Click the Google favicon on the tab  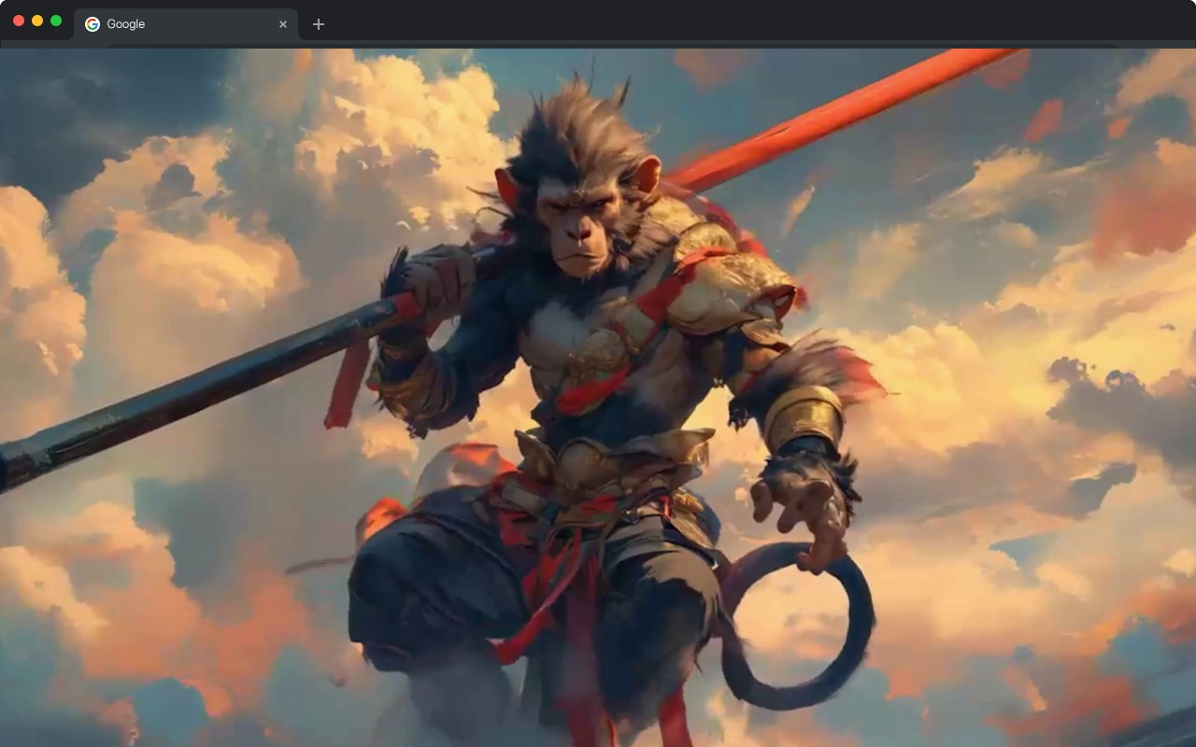click(93, 24)
